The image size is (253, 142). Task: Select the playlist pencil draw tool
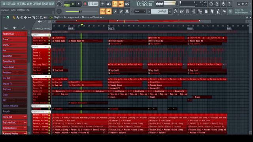click(x=14, y=17)
